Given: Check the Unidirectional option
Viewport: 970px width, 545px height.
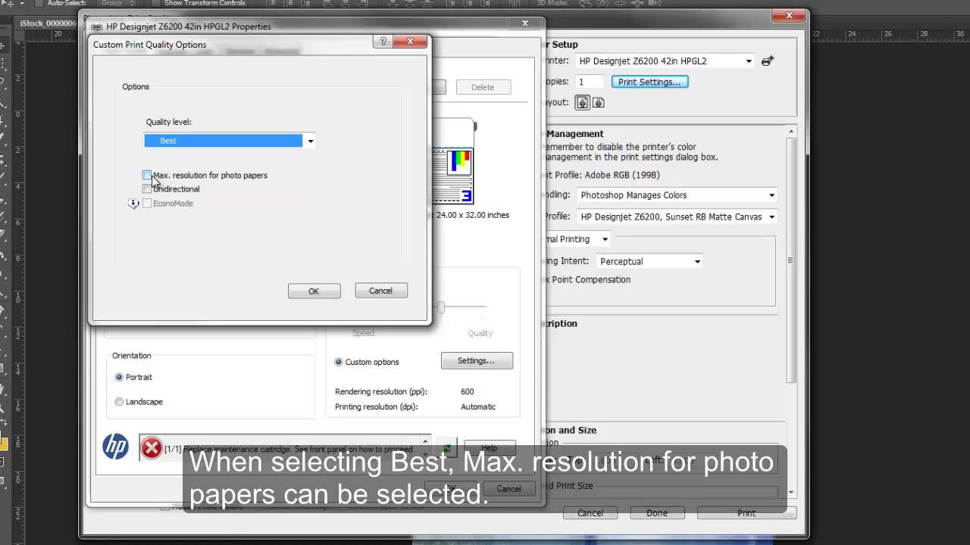Looking at the screenshot, I should [147, 188].
